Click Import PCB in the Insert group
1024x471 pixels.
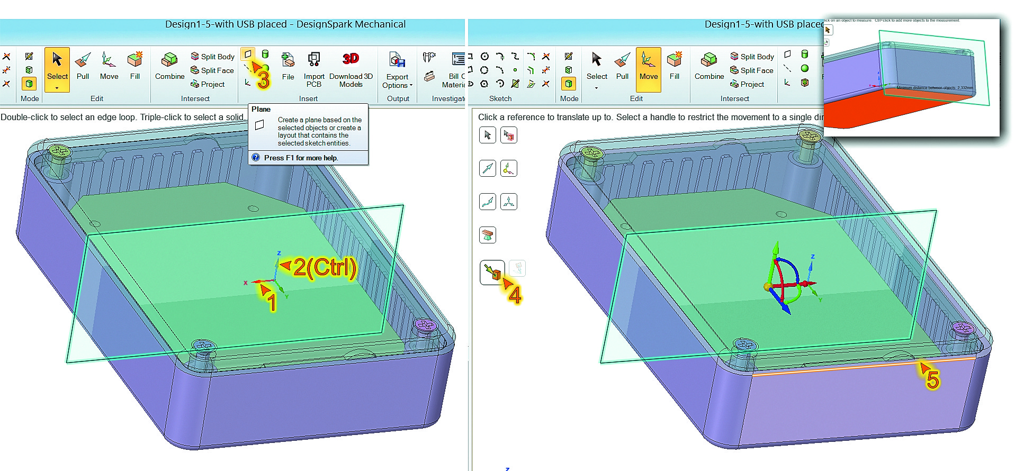click(314, 69)
